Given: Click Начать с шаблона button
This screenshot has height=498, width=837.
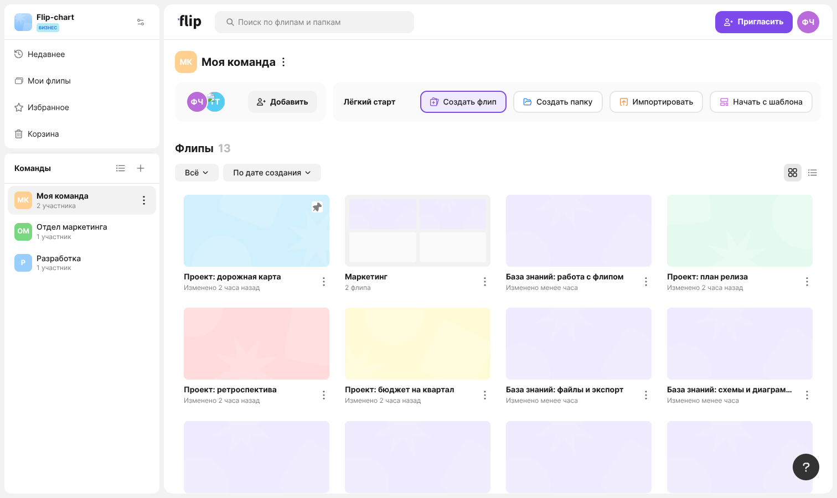Looking at the screenshot, I should coord(761,102).
